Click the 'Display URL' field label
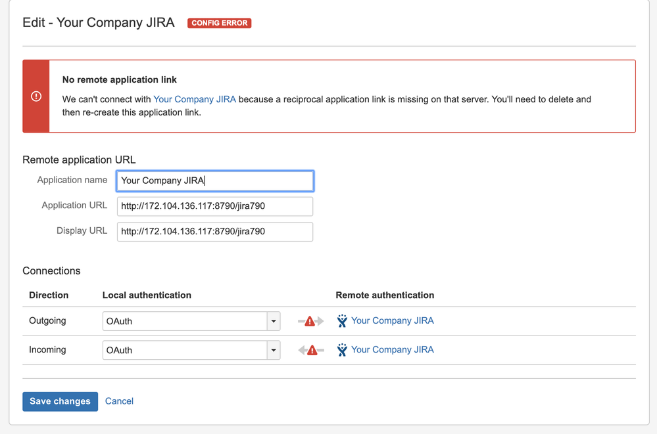 82,231
